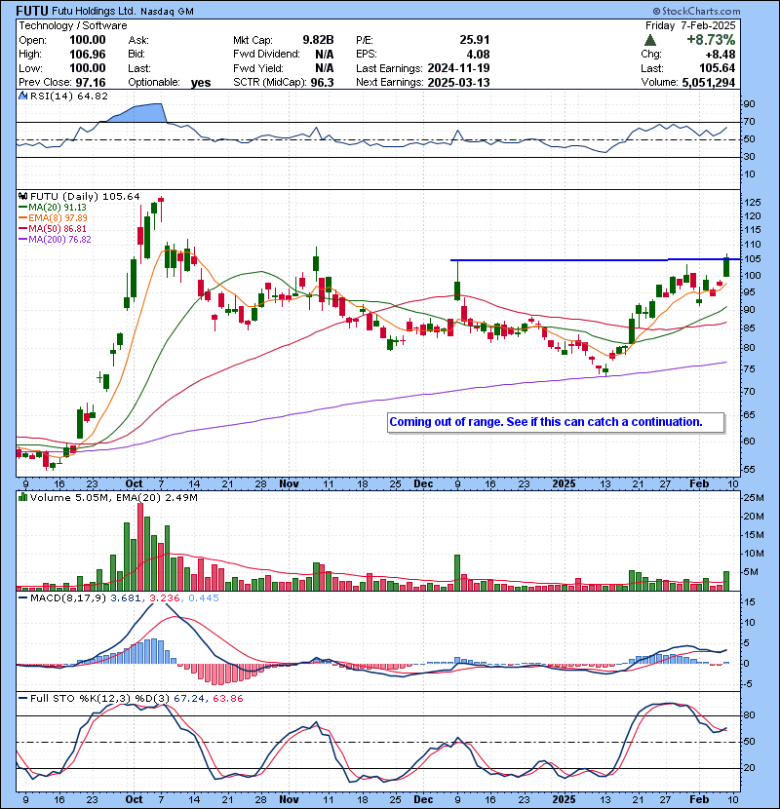
Task: Click the MACD signal value 3.236
Action: (165, 598)
